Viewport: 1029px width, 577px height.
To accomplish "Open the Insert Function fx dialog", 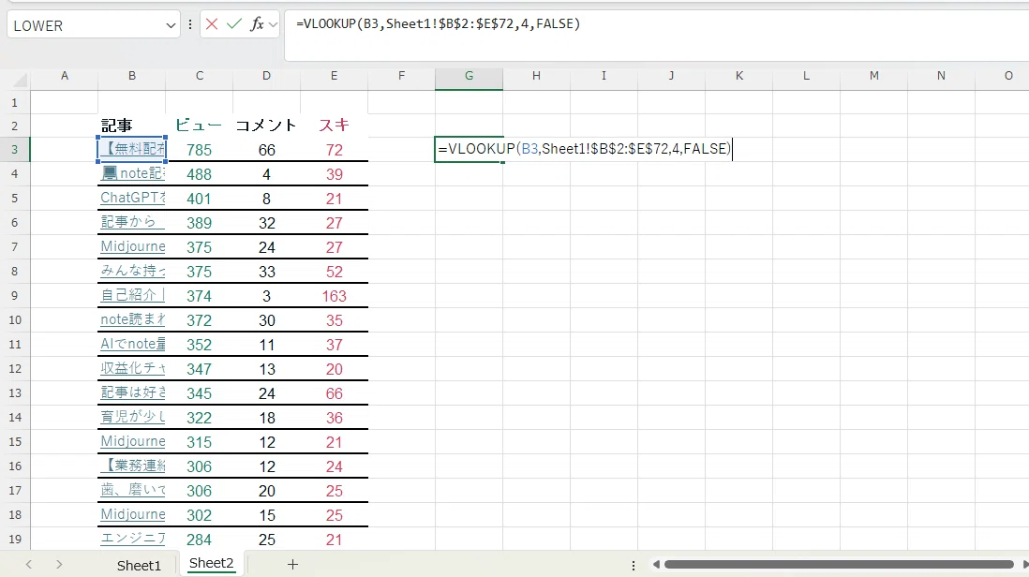I will pyautogui.click(x=257, y=25).
